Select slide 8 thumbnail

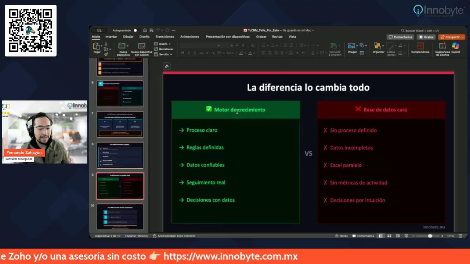click(x=120, y=155)
